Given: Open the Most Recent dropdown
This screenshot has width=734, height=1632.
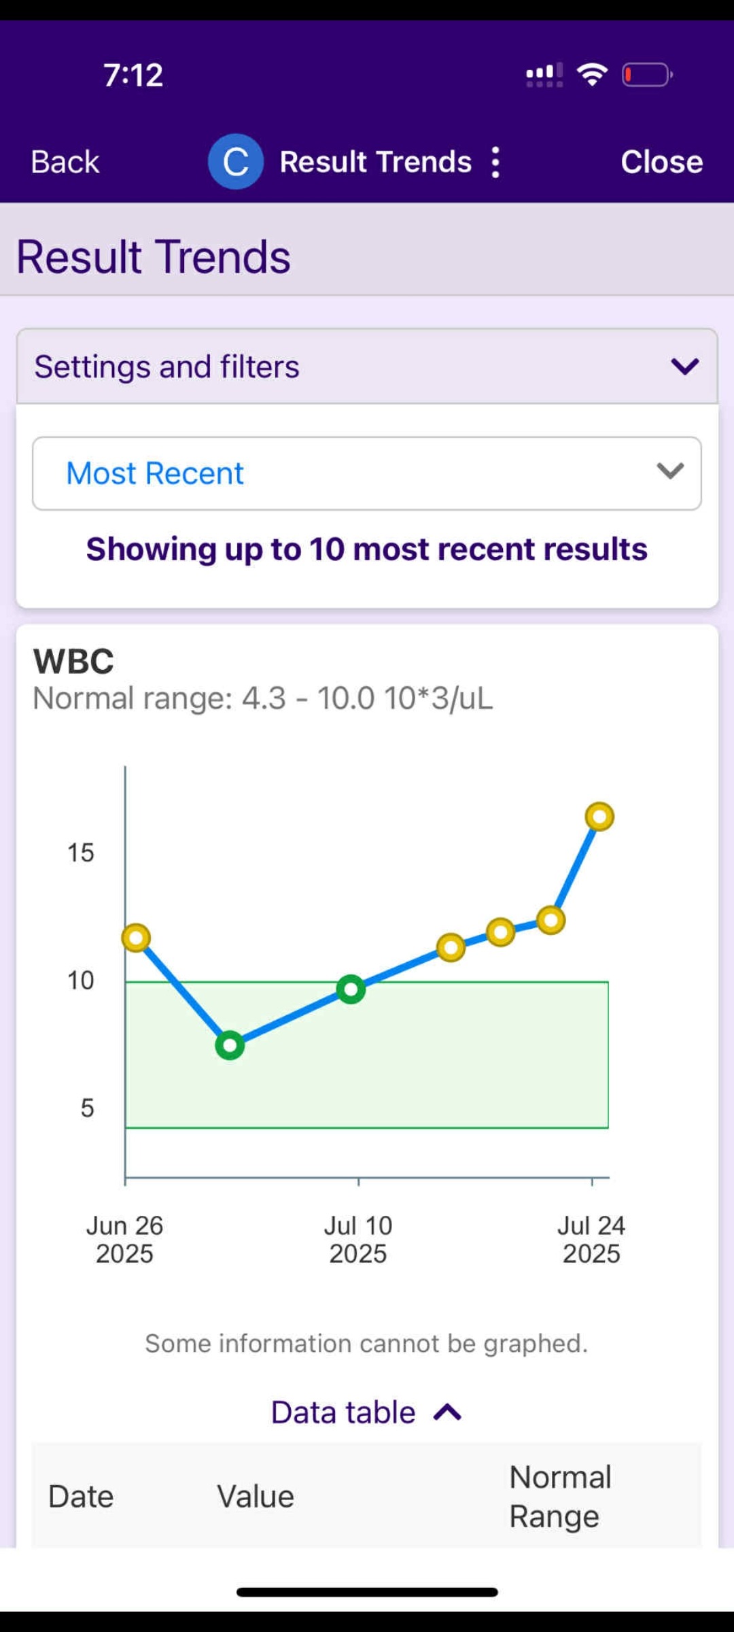Looking at the screenshot, I should [367, 473].
